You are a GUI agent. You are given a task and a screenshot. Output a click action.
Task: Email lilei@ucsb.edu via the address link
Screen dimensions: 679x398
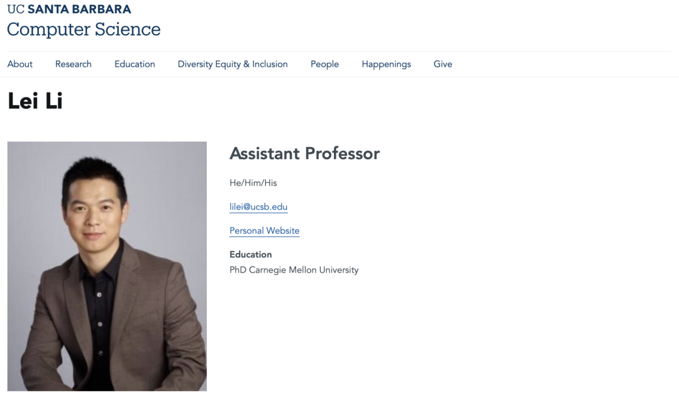(x=258, y=207)
